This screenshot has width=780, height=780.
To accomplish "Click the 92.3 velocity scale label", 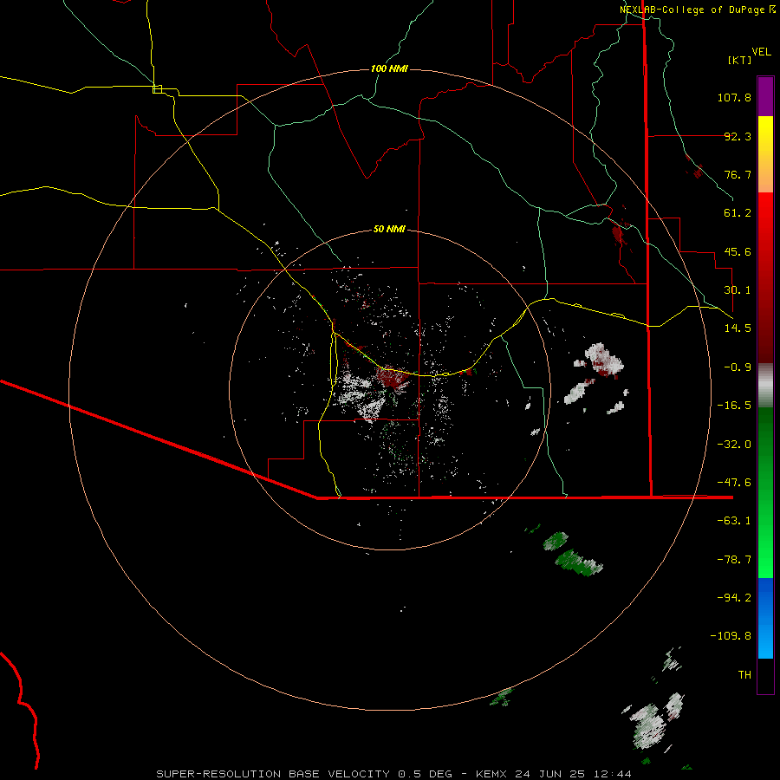I will coord(738,136).
